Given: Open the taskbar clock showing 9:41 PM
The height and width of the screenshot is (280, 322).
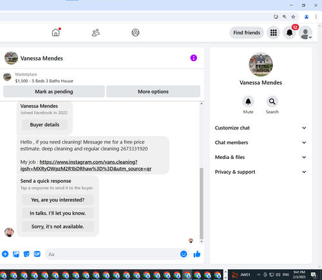Looking at the screenshot, I should pyautogui.click(x=299, y=274).
